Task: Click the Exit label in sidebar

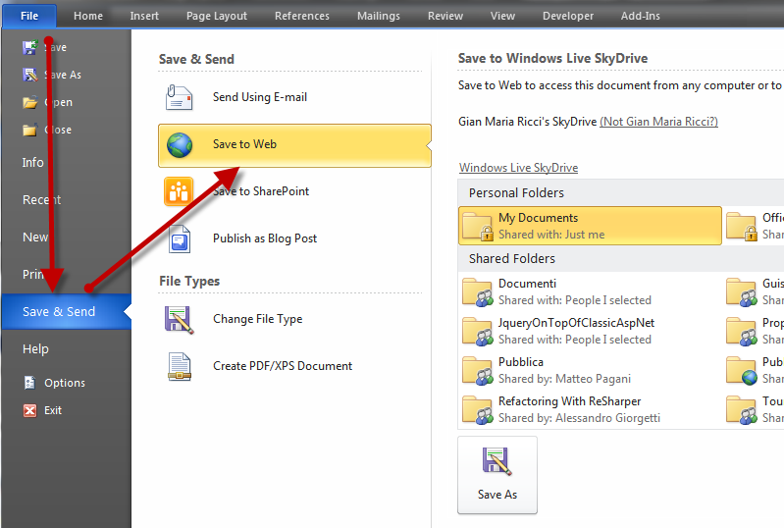Action: pos(53,410)
